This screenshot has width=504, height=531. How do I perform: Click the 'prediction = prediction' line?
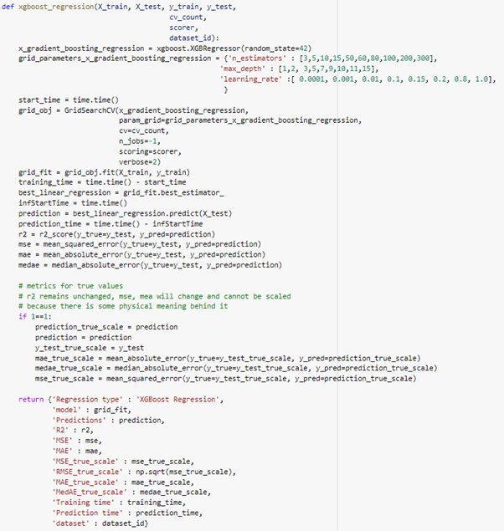coord(83,338)
